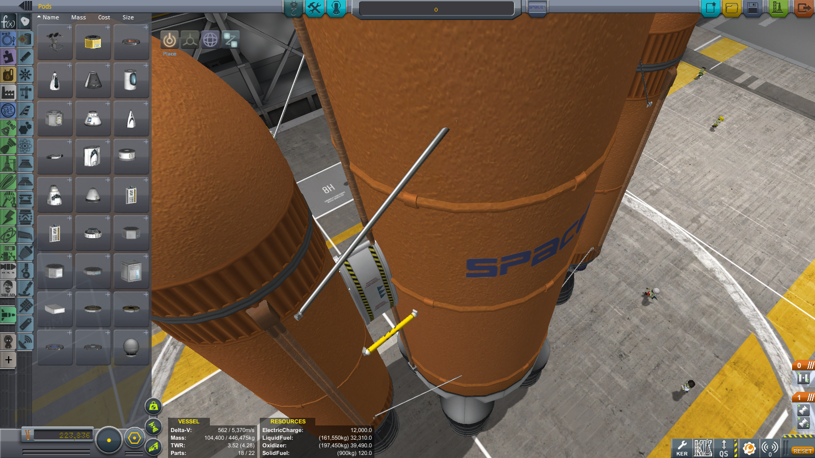Open the Communication dish category icon
Screen dimensions: 815x458
pos(25,341)
